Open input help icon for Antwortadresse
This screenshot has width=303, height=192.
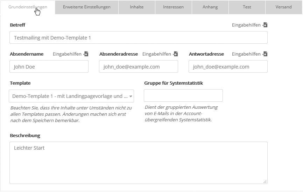(x=265, y=54)
